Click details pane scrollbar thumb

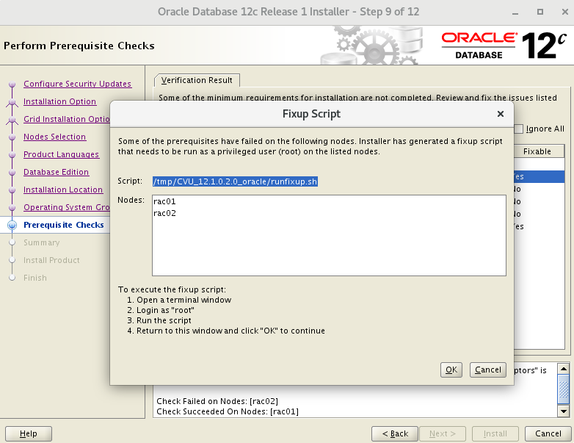pos(564,389)
